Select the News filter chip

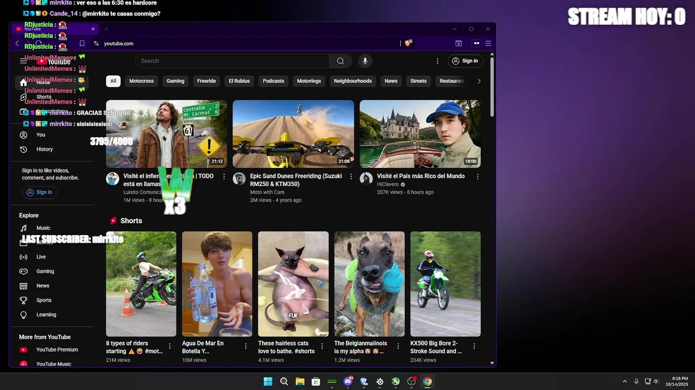pos(391,81)
